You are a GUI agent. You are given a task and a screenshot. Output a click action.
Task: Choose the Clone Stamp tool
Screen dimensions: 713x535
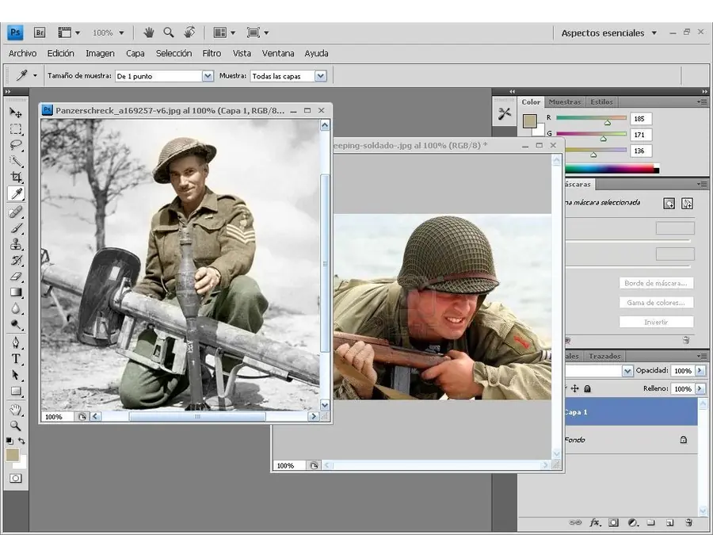coord(16,244)
